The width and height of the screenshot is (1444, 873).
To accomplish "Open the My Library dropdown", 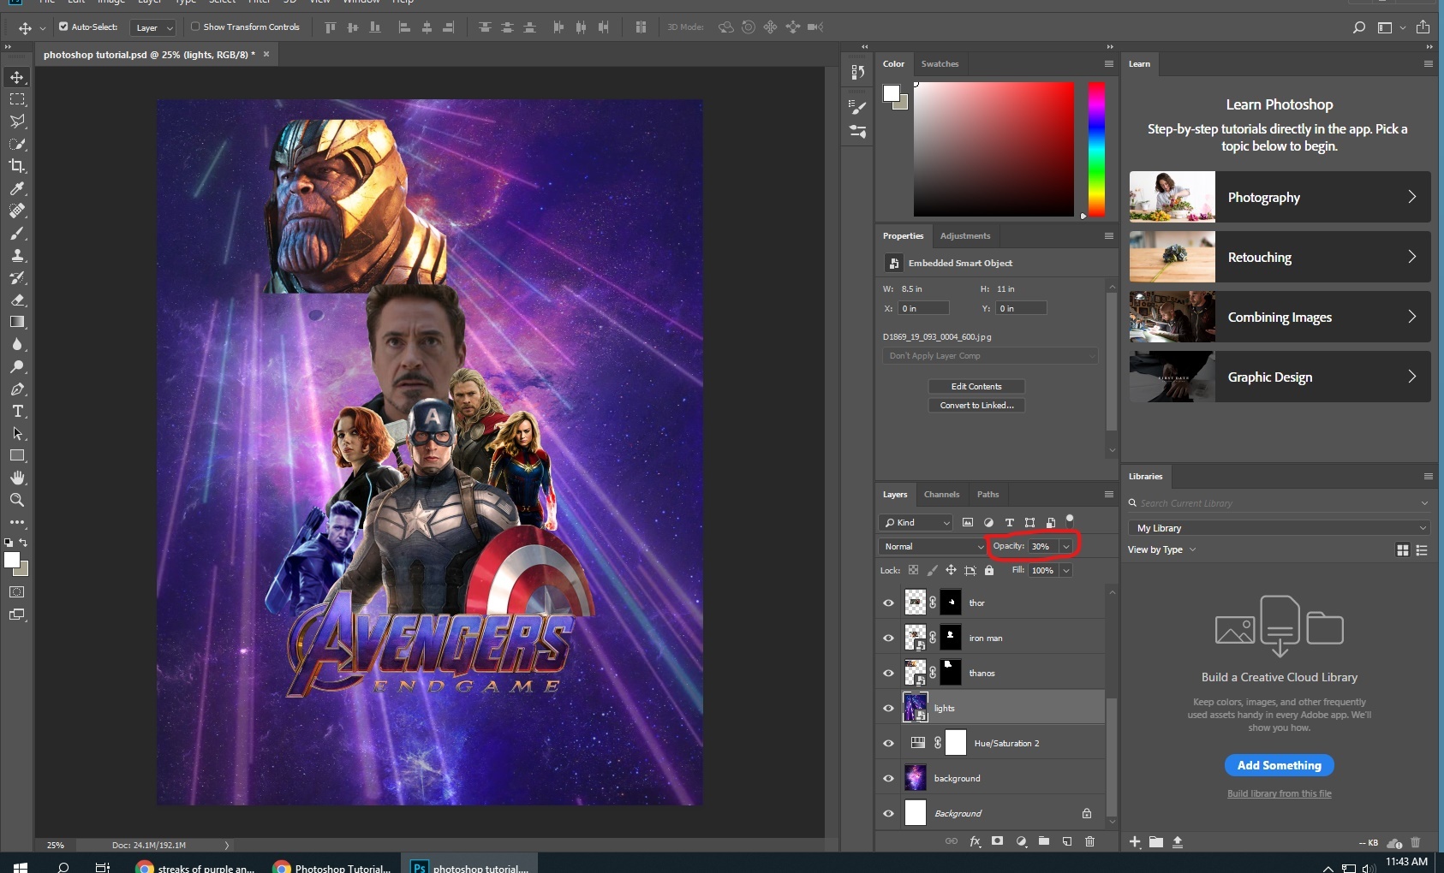I will point(1280,528).
